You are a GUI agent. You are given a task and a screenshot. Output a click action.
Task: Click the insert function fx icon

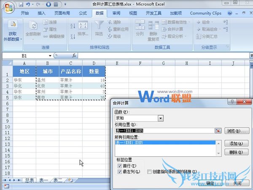(74, 56)
